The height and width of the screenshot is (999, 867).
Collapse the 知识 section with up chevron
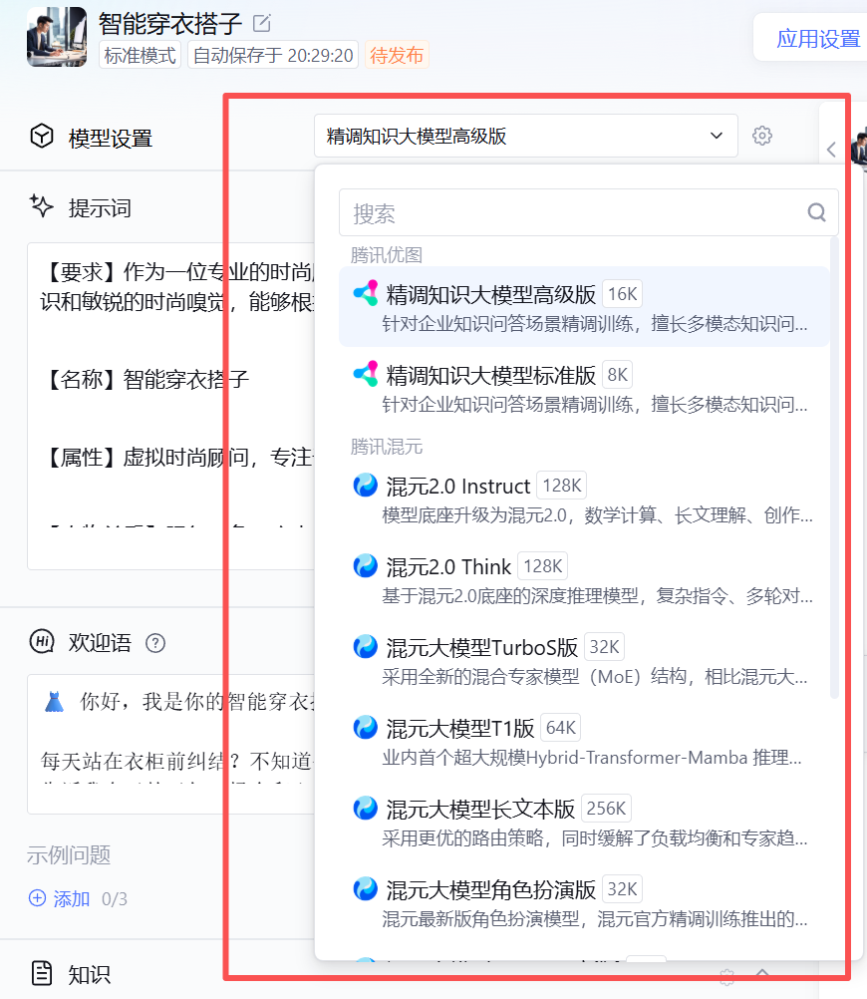762,973
